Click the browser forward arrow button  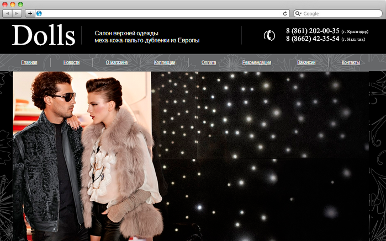tap(18, 13)
